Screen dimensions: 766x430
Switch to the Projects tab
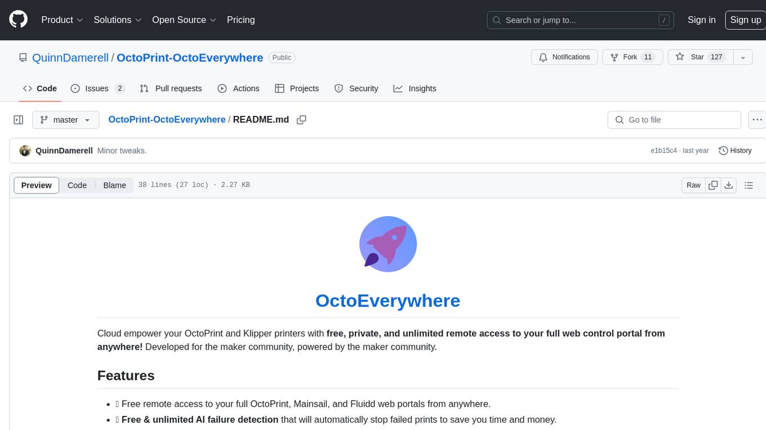click(297, 88)
